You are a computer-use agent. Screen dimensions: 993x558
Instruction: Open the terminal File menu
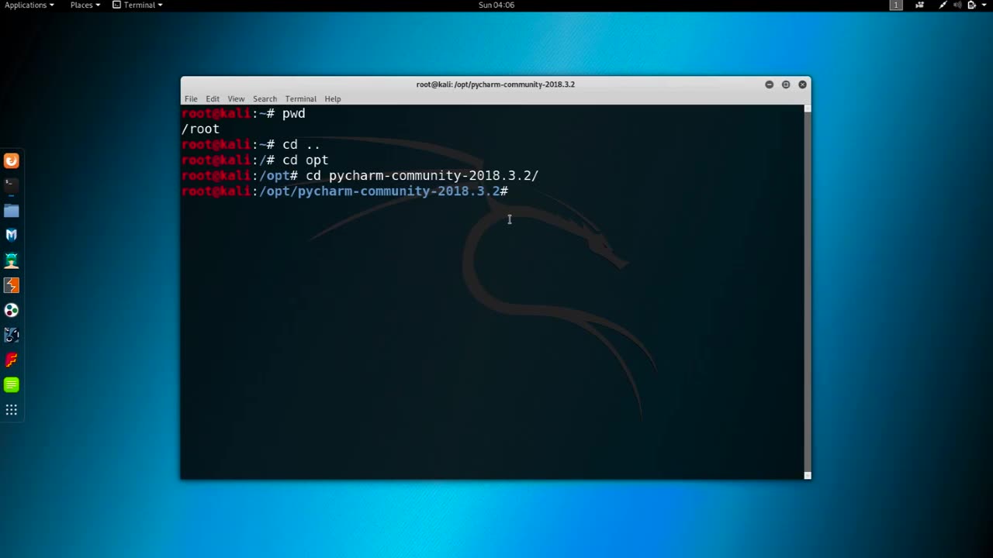tap(191, 98)
